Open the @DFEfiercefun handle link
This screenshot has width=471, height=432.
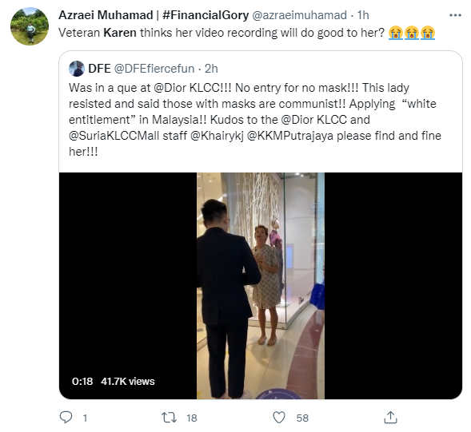pyautogui.click(x=154, y=69)
